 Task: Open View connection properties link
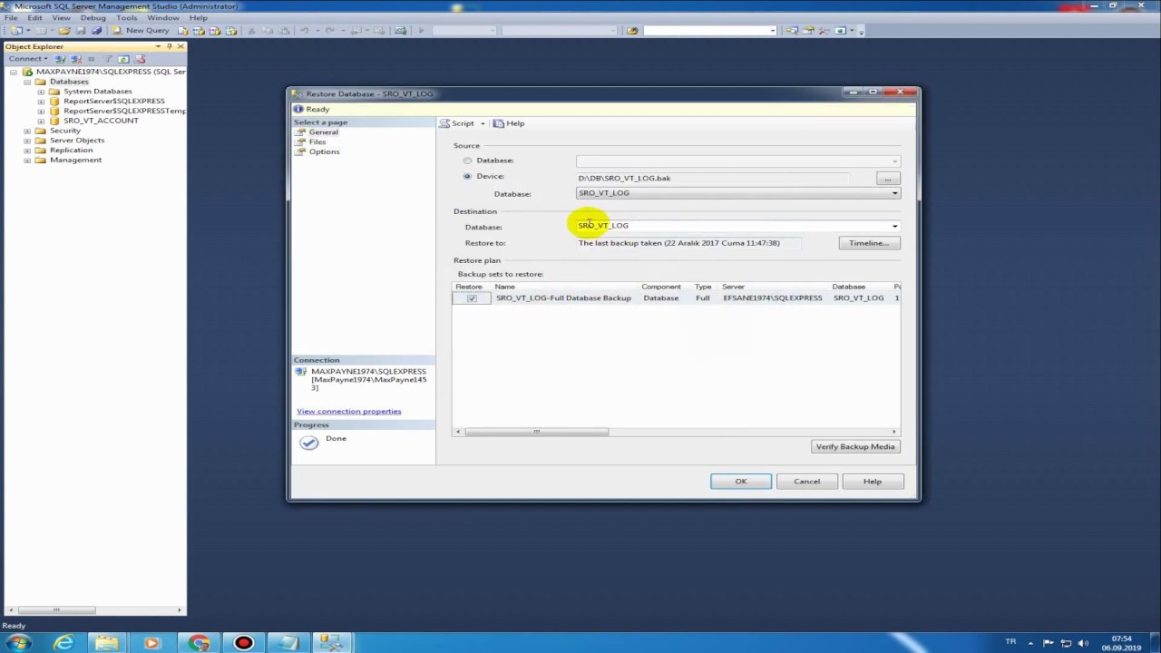coord(348,412)
